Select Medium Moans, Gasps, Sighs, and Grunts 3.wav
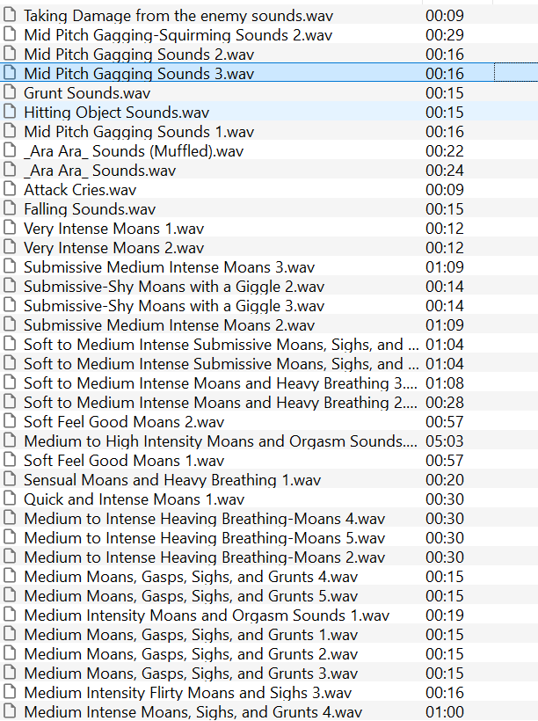 pos(191,674)
